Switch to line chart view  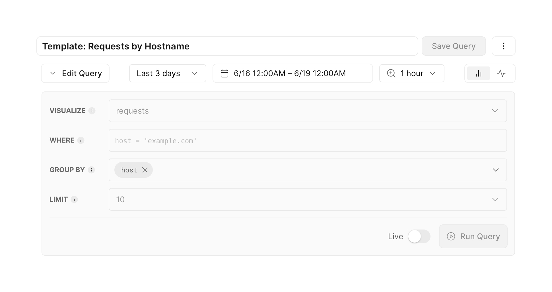501,74
